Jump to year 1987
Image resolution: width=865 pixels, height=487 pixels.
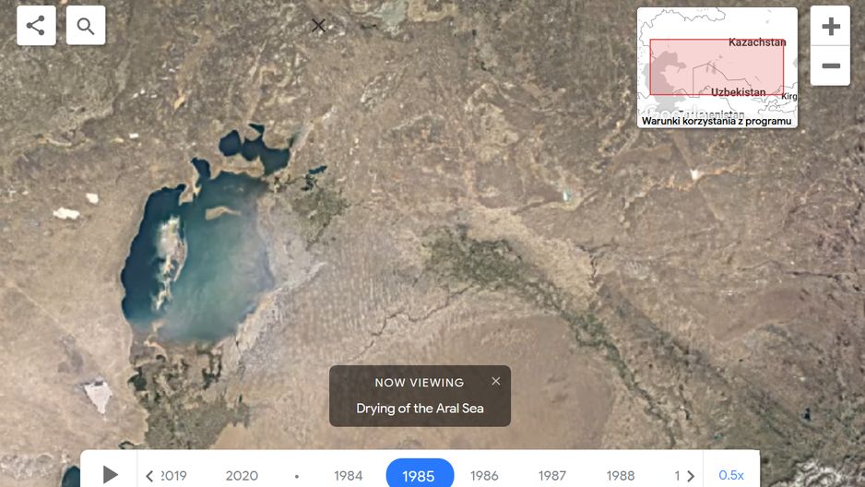552,475
